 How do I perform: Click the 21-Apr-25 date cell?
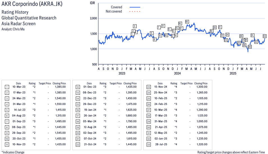click(161, 127)
